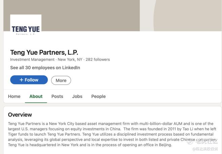222x154 pixels.
Task: Go to the Jobs tab
Action: [77, 97]
